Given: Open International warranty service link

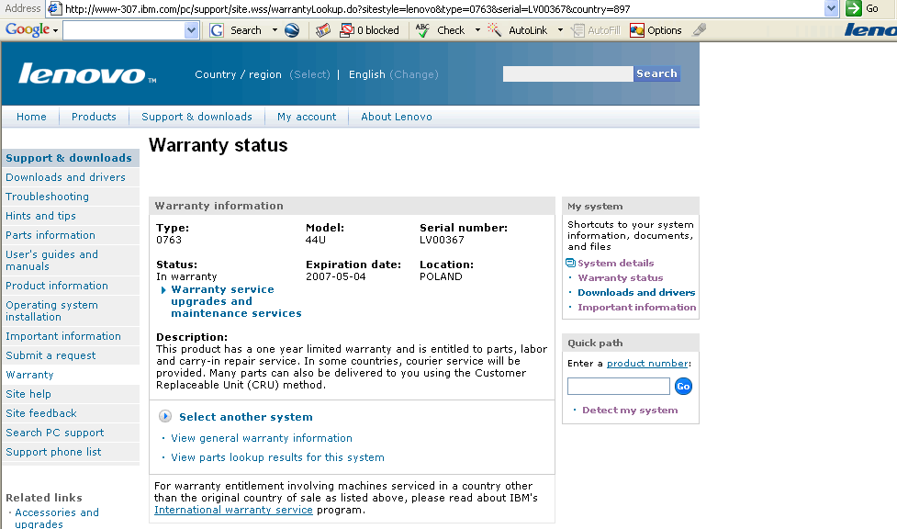Looking at the screenshot, I should click(x=233, y=510).
